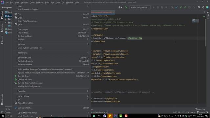This screenshot has height=118, width=210.
Task: Click the Rebuild Module menu entry
Action: tap(52, 73)
